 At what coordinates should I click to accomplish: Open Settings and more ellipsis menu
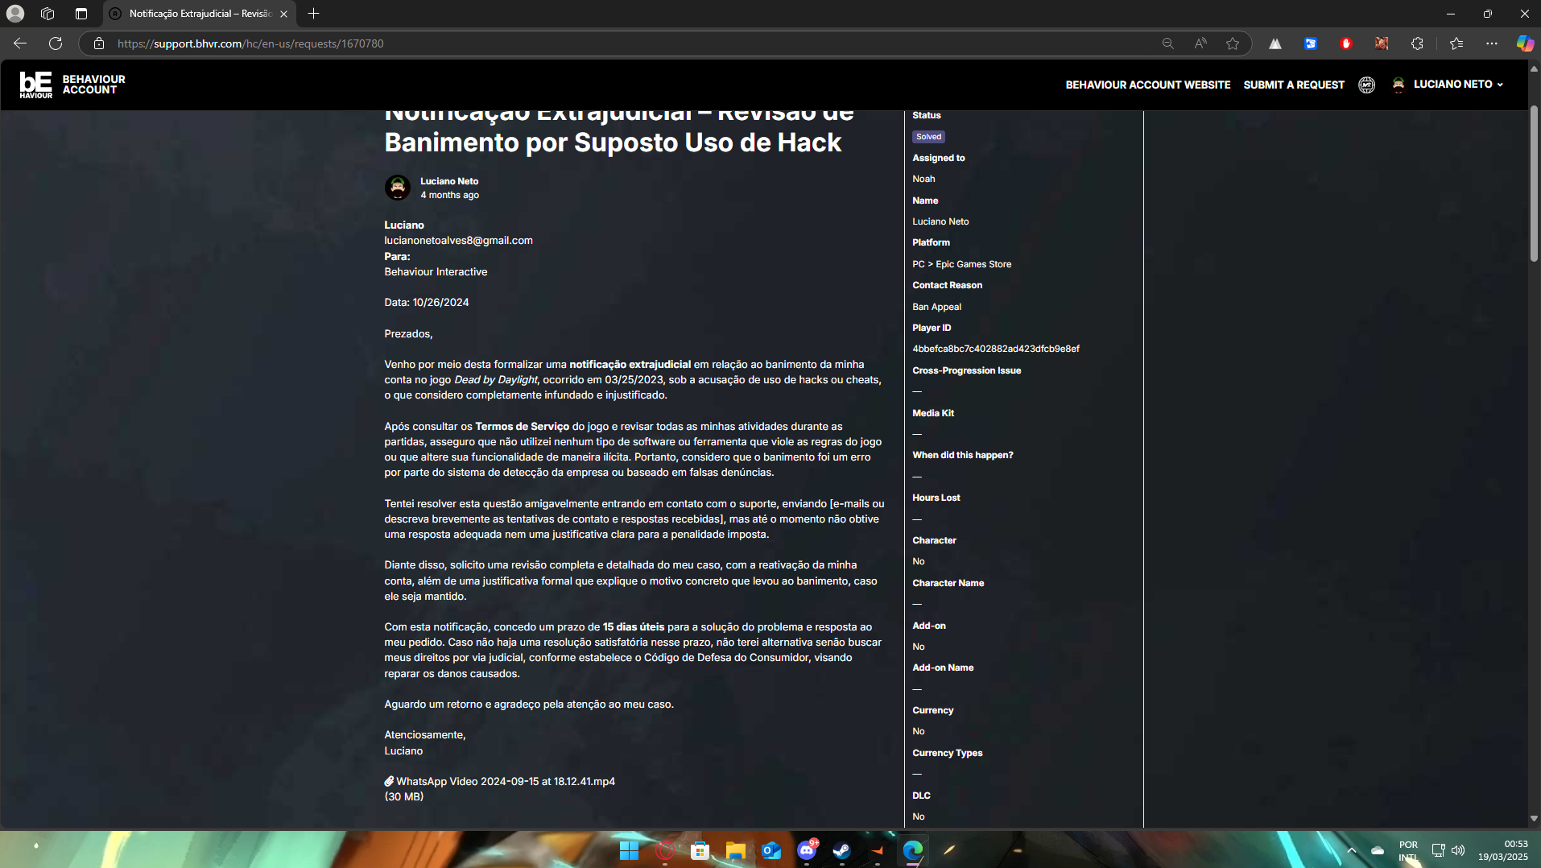pos(1492,43)
